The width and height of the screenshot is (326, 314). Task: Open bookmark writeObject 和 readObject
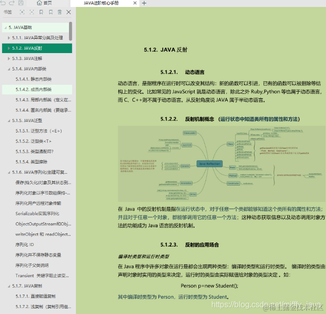point(43,235)
